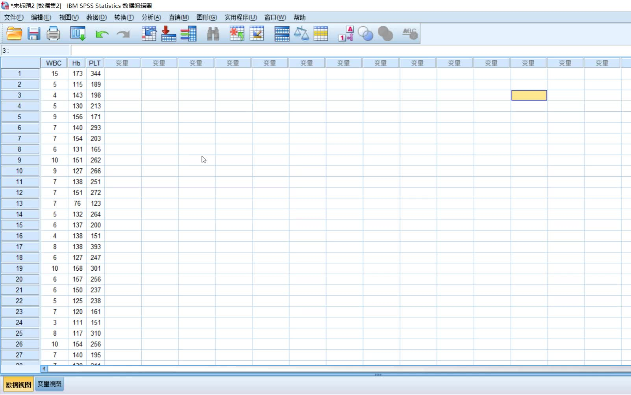
Task: Select row header 27
Action: (20, 355)
